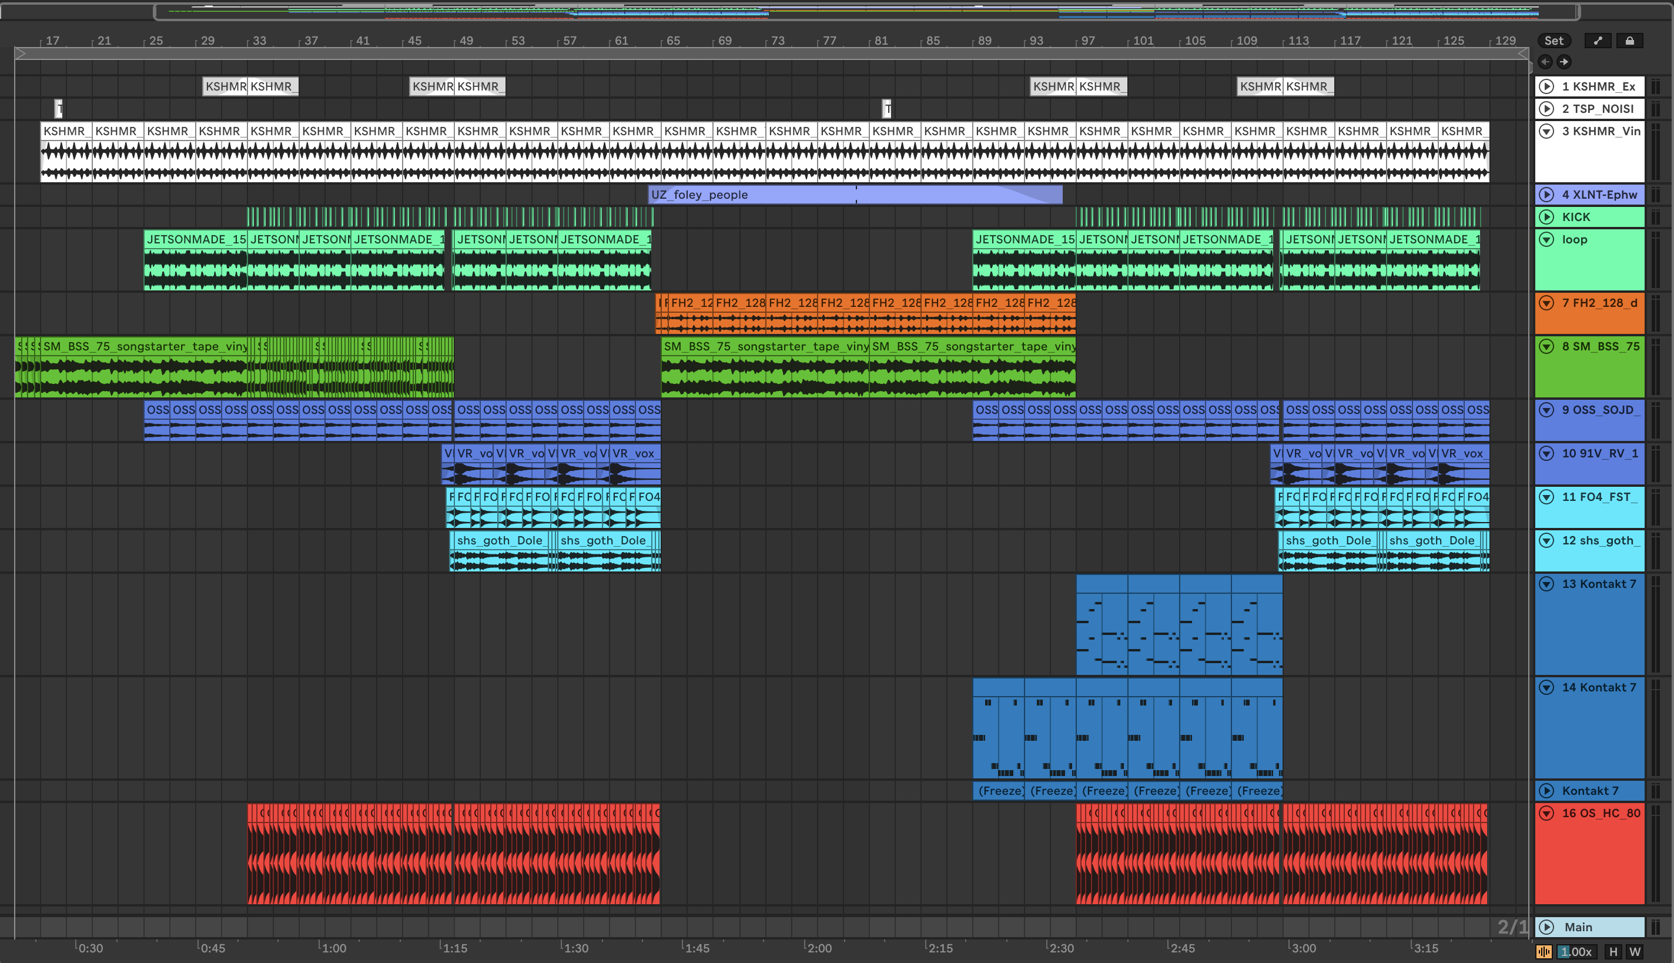Select the first JETSONMADE_15 clip
This screenshot has height=963, width=1674.
tap(196, 259)
